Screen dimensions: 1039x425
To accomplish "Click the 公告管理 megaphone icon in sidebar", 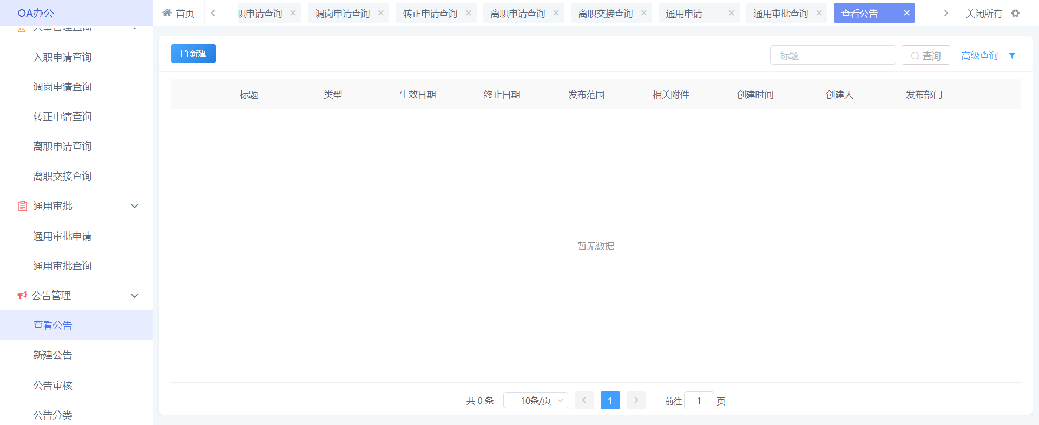I will (22, 296).
